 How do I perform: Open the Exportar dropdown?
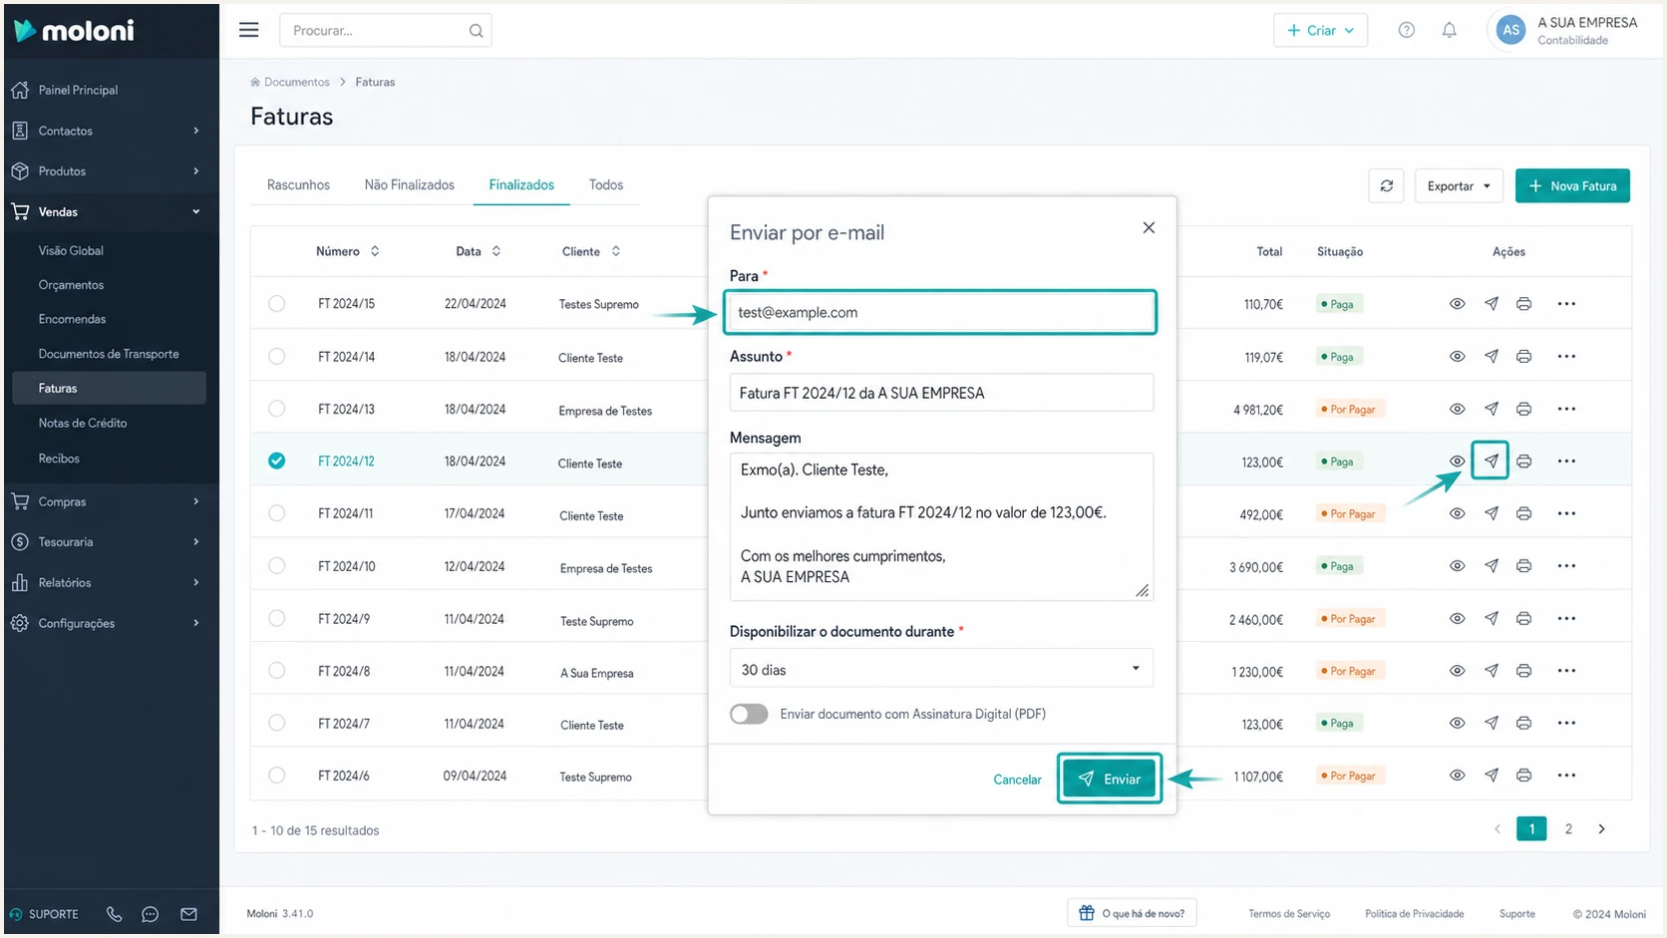click(1458, 185)
